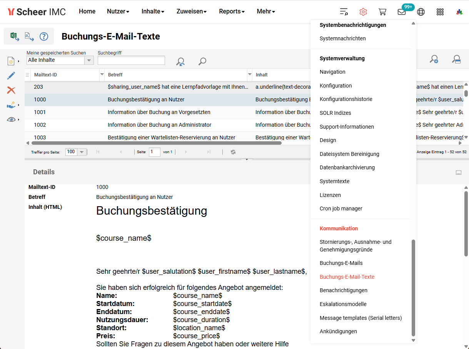Start a search with the magnifier icon
Image resolution: width=469 pixels, height=349 pixels.
click(202, 61)
